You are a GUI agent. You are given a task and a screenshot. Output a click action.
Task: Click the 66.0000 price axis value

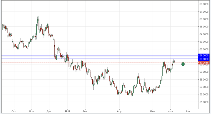[x=204, y=19]
